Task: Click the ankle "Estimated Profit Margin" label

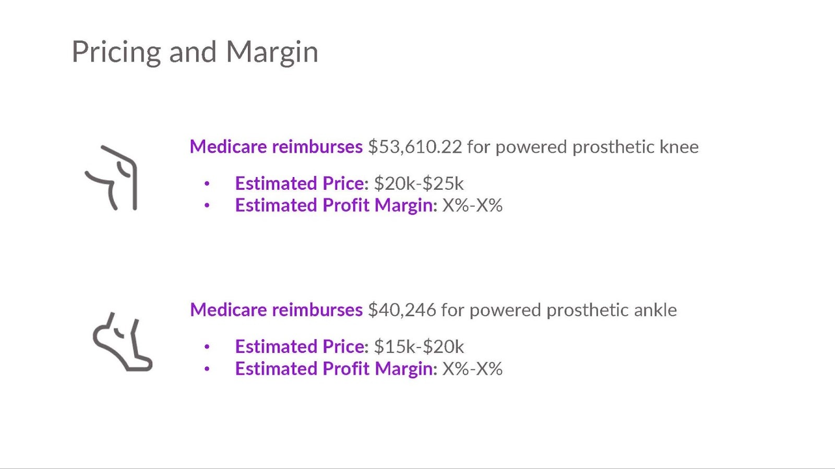Action: [336, 369]
